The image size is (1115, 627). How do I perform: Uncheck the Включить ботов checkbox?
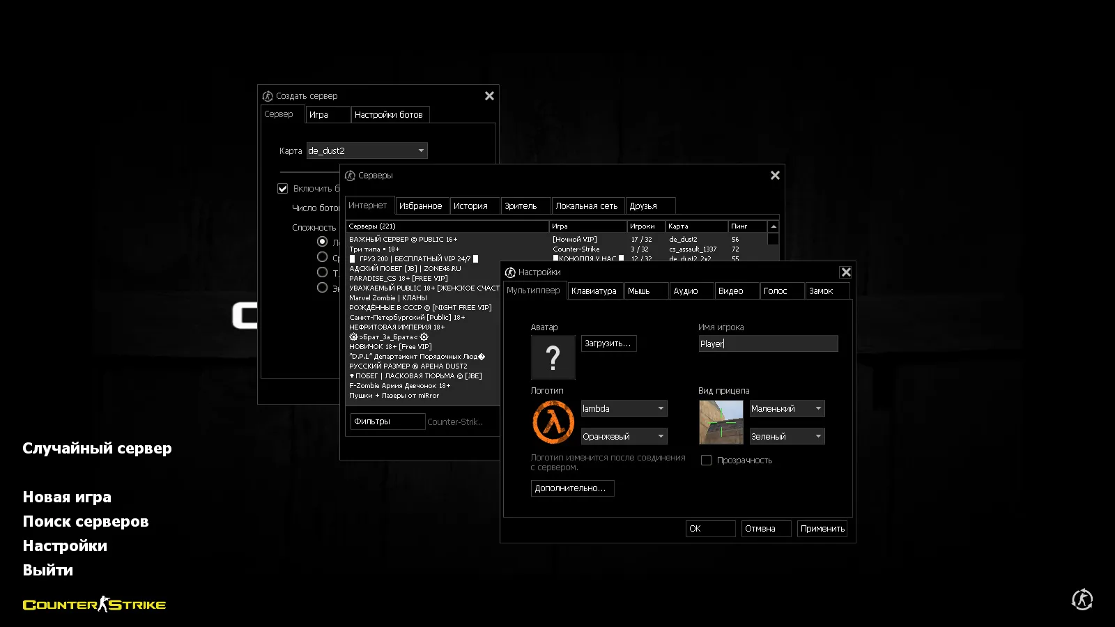[282, 188]
